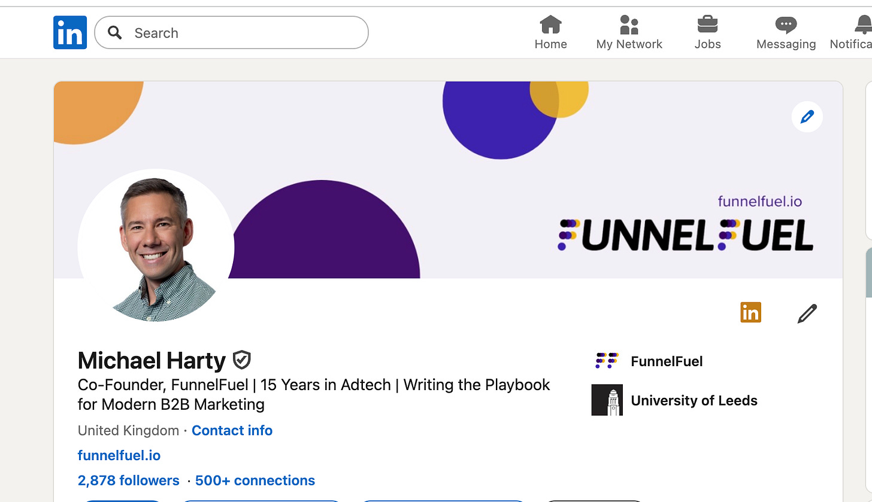Image resolution: width=872 pixels, height=502 pixels.
Task: Click the United Kingdom location text
Action: (128, 430)
